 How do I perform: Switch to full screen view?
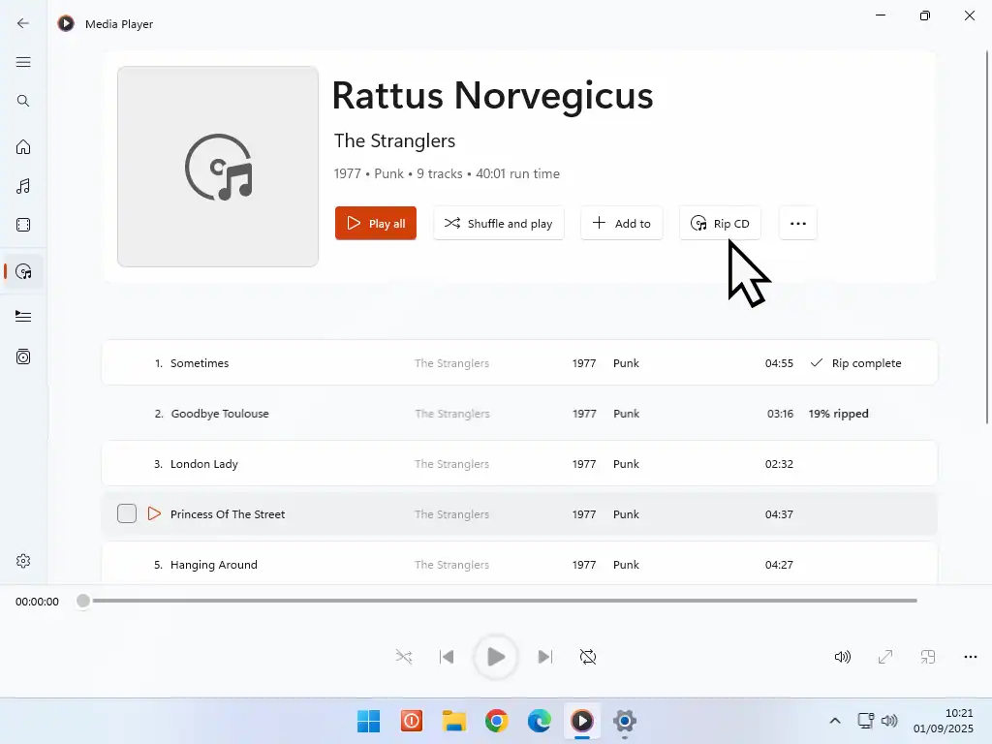tap(885, 657)
